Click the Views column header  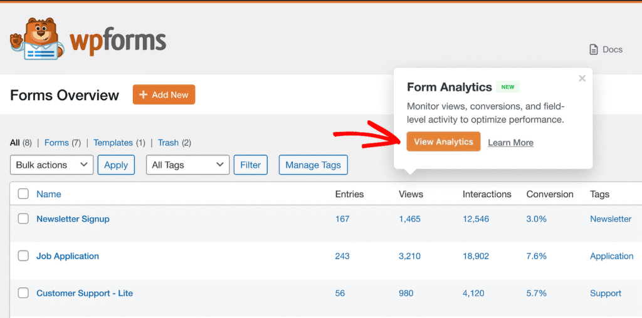tap(411, 194)
